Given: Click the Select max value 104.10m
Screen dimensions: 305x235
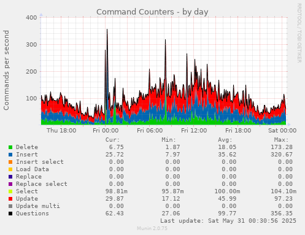Looking at the screenshot, I should click(284, 191).
